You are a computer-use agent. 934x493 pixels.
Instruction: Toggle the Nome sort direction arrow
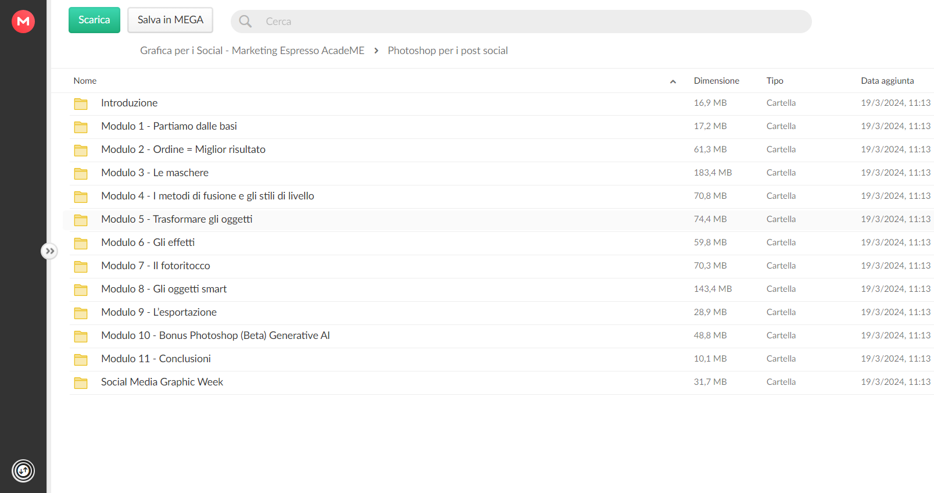point(673,81)
